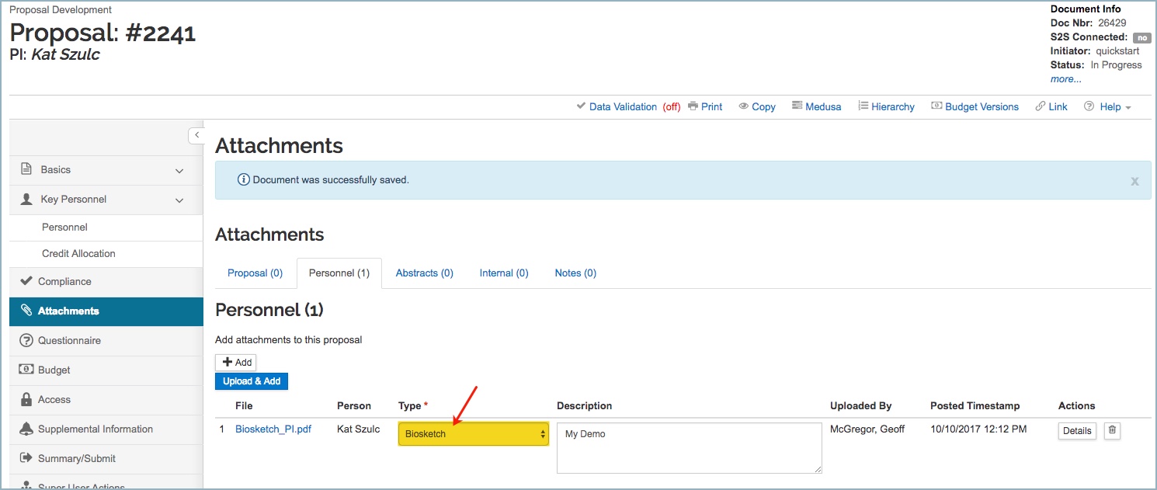Screen dimensions: 1157x490
Task: Collapse the left sidebar panel
Action: [196, 135]
